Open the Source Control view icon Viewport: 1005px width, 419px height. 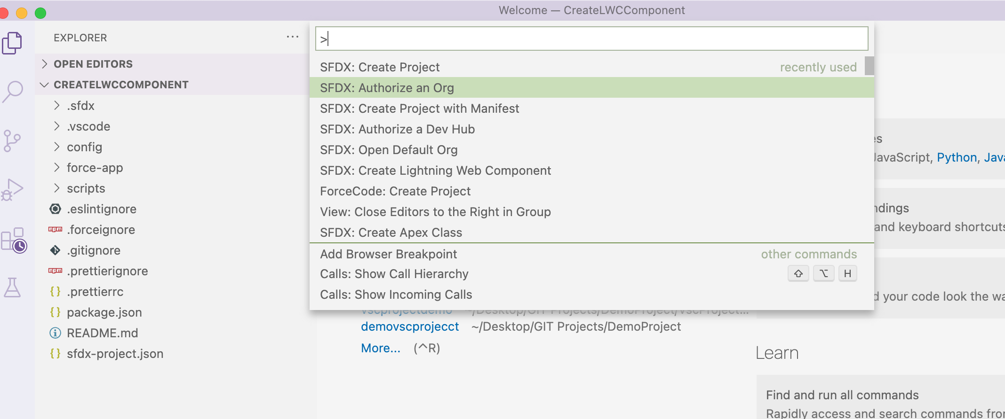tap(12, 141)
